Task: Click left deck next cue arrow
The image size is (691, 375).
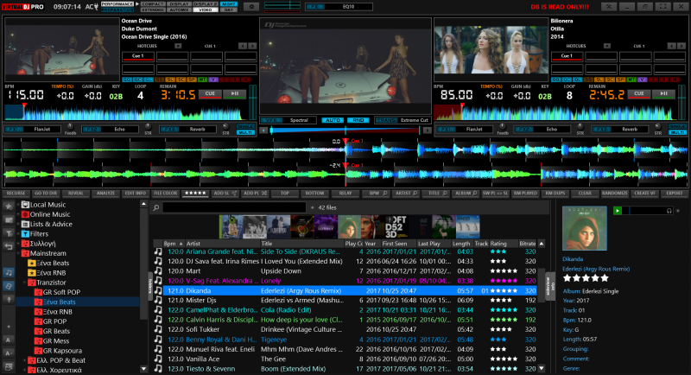Action: pyautogui.click(x=252, y=46)
